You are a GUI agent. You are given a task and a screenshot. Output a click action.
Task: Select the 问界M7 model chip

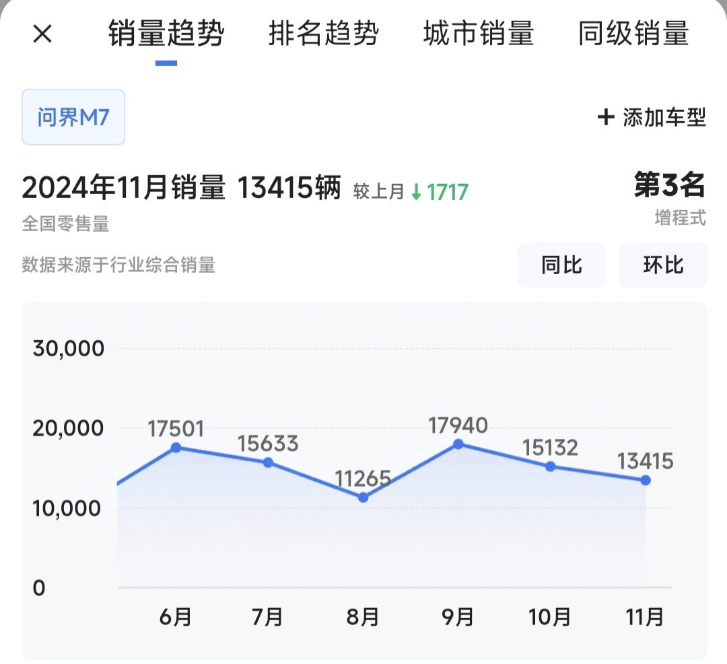[x=73, y=117]
